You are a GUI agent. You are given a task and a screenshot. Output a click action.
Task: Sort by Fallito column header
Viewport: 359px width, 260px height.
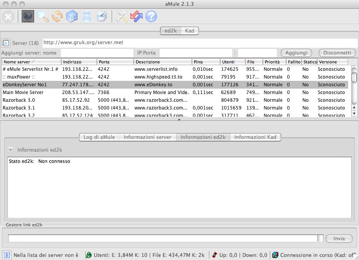click(294, 62)
